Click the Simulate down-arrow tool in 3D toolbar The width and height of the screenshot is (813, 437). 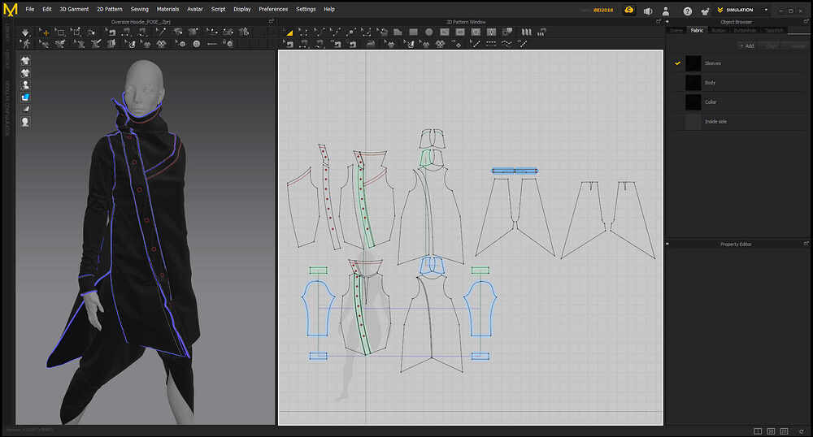pos(25,32)
